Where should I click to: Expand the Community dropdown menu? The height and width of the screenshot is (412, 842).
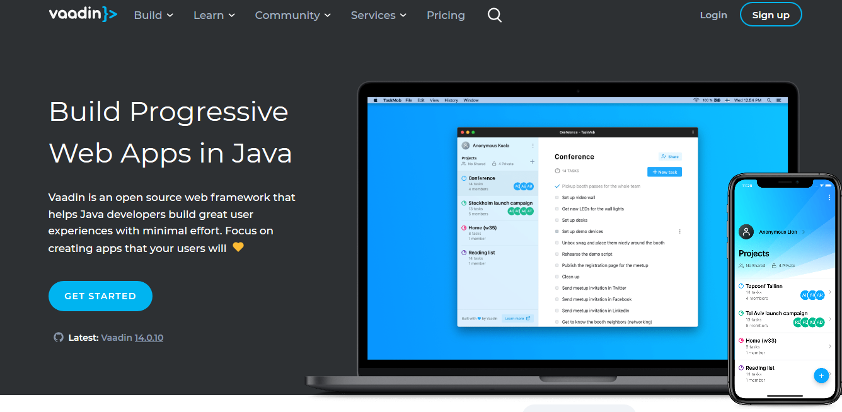click(x=293, y=15)
